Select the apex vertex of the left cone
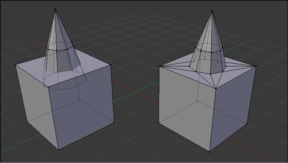The image size is (288, 163). point(55,9)
